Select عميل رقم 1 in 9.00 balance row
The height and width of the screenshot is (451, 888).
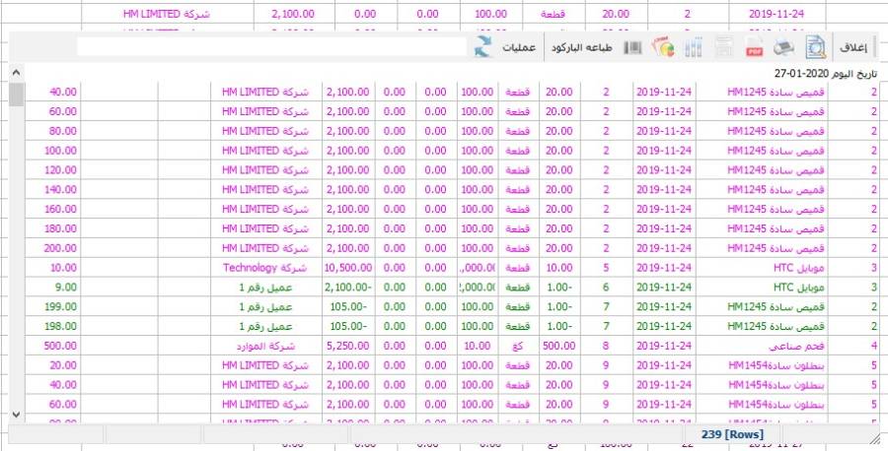coord(265,288)
